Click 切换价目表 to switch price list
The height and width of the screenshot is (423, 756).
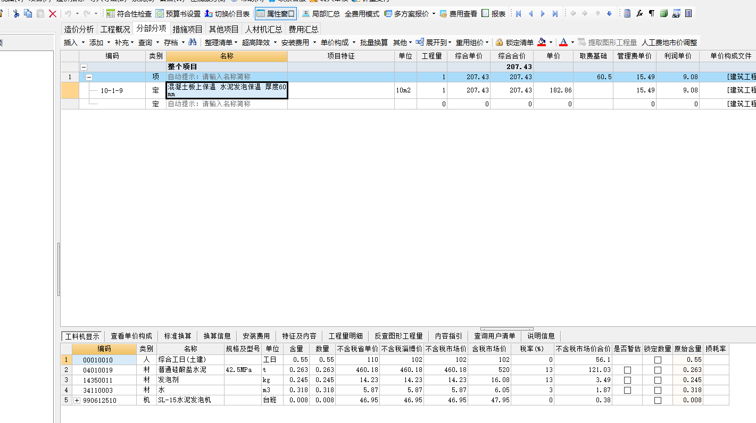pos(227,14)
